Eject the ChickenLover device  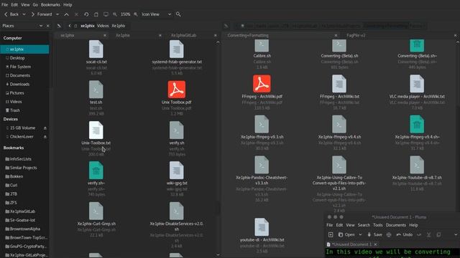tap(45, 137)
